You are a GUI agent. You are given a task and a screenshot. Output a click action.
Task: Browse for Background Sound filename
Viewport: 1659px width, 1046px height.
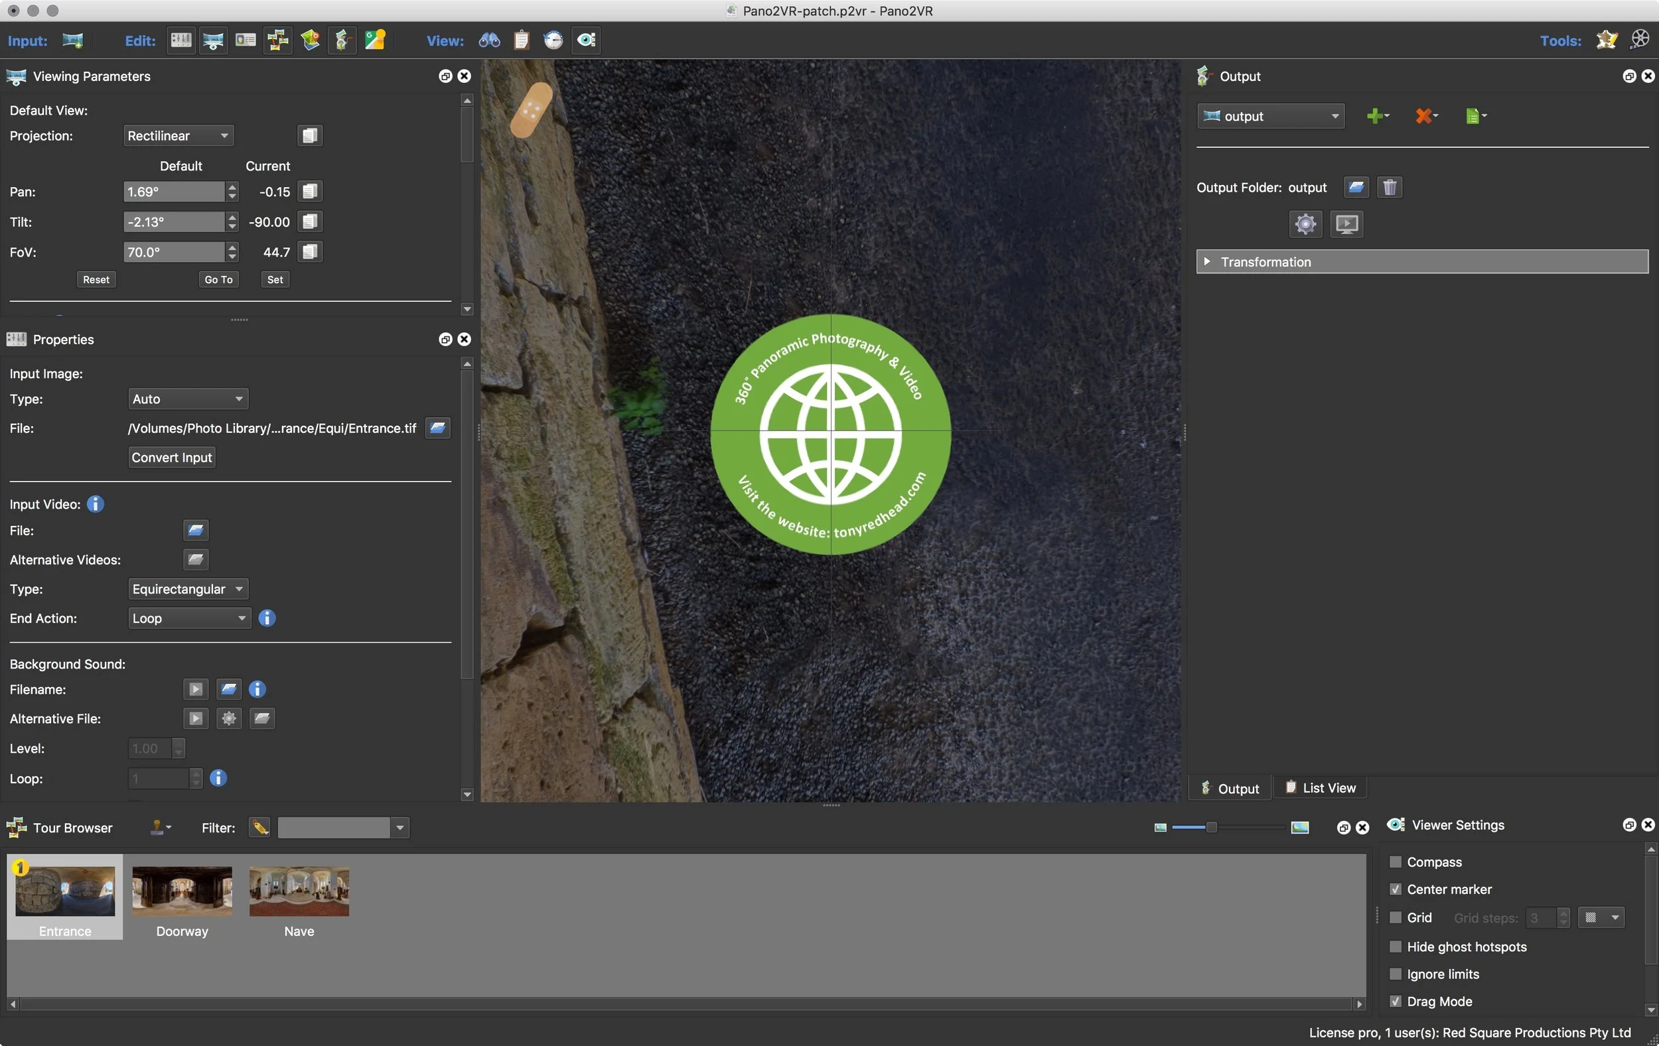click(x=229, y=688)
